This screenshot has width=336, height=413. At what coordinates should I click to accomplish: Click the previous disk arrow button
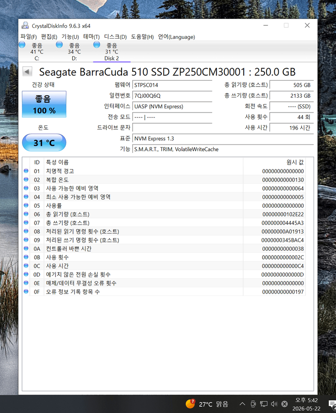coord(27,71)
